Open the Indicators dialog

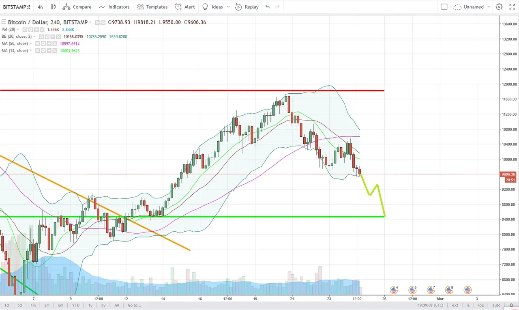point(114,7)
